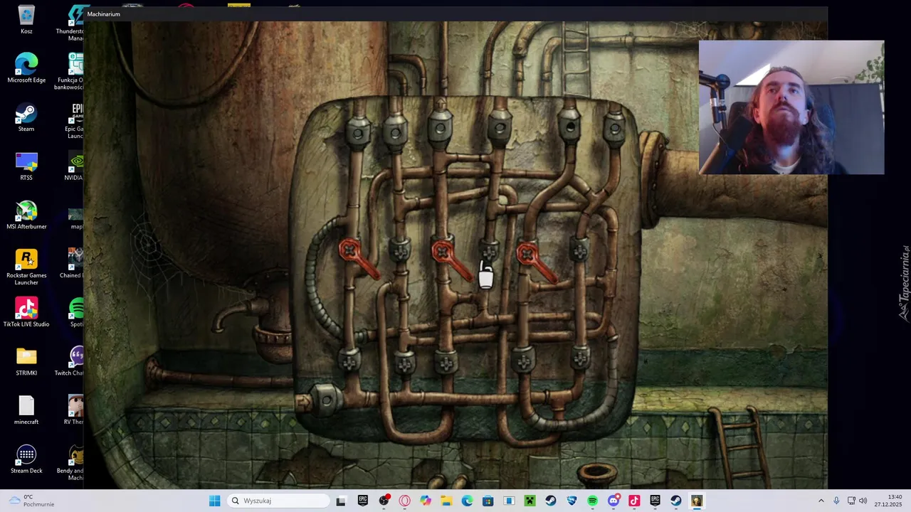Open the Stream Deck desktop shortcut
Screen dimensions: 911x512
coord(26,459)
